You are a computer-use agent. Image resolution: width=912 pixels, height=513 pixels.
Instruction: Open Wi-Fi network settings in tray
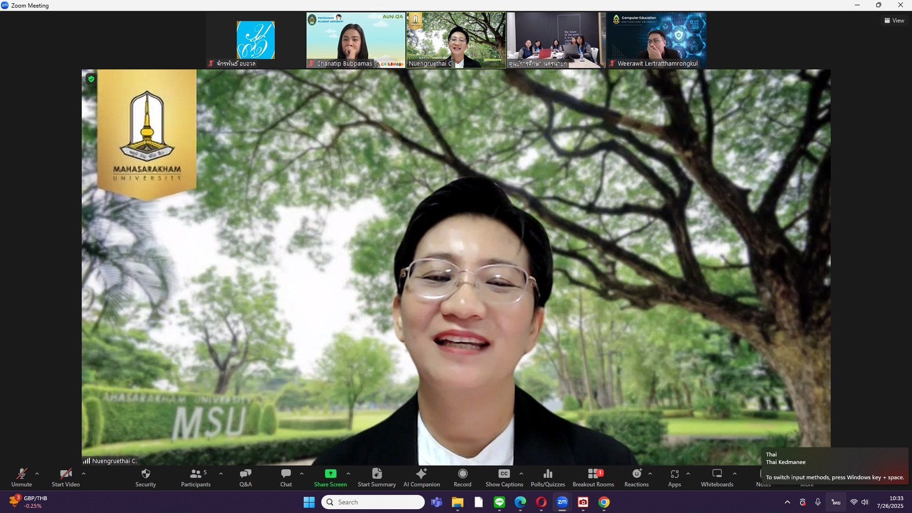click(x=854, y=502)
